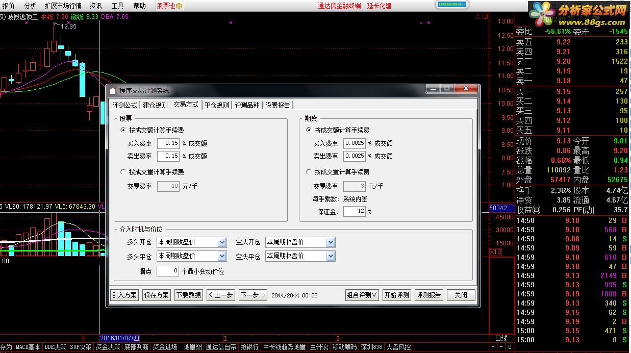
Task: Open the 多头平仓 price dropdown
Action: (222, 256)
